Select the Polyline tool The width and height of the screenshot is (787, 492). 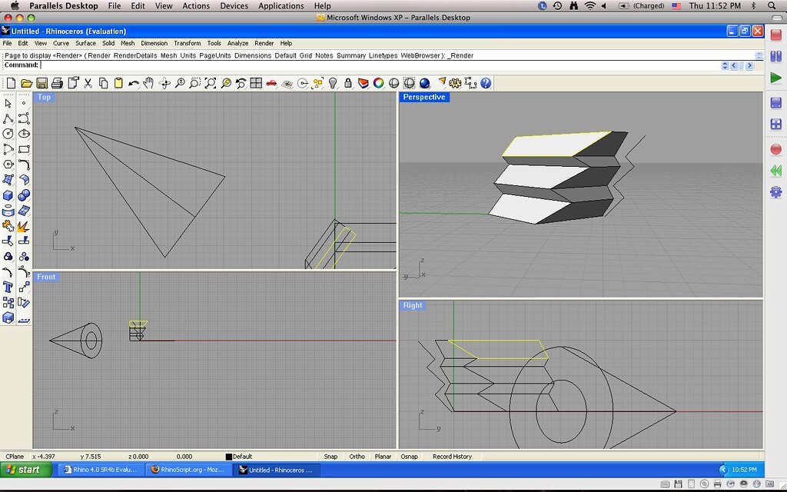pos(8,118)
